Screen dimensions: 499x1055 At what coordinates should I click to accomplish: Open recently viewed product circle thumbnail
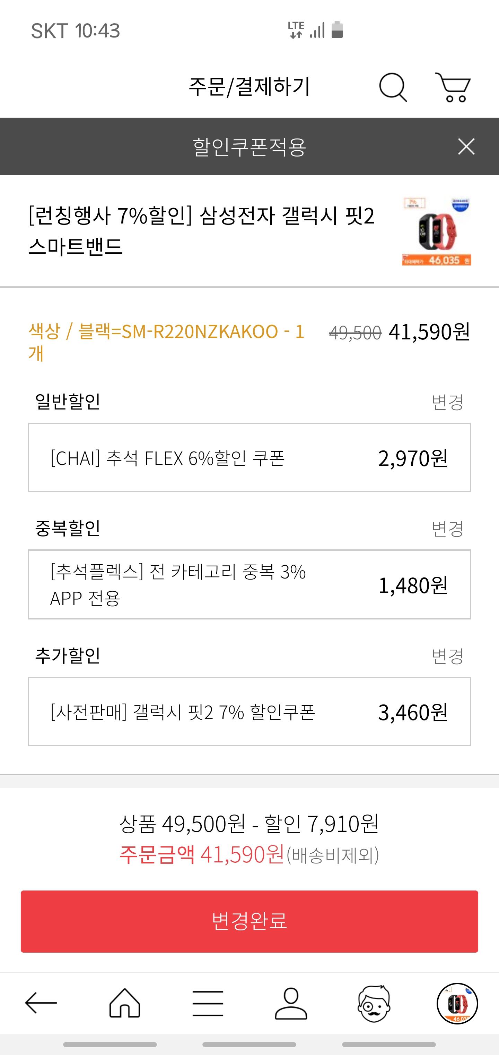pyautogui.click(x=457, y=1003)
